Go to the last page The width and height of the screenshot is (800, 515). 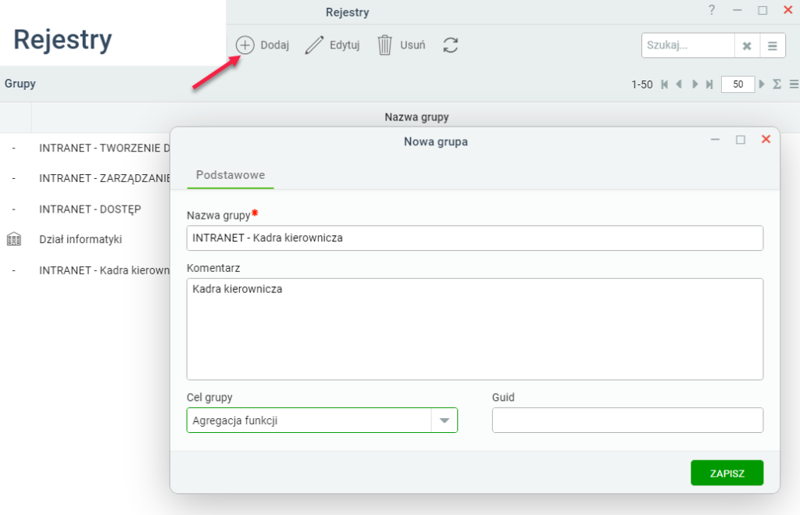pyautogui.click(x=709, y=84)
